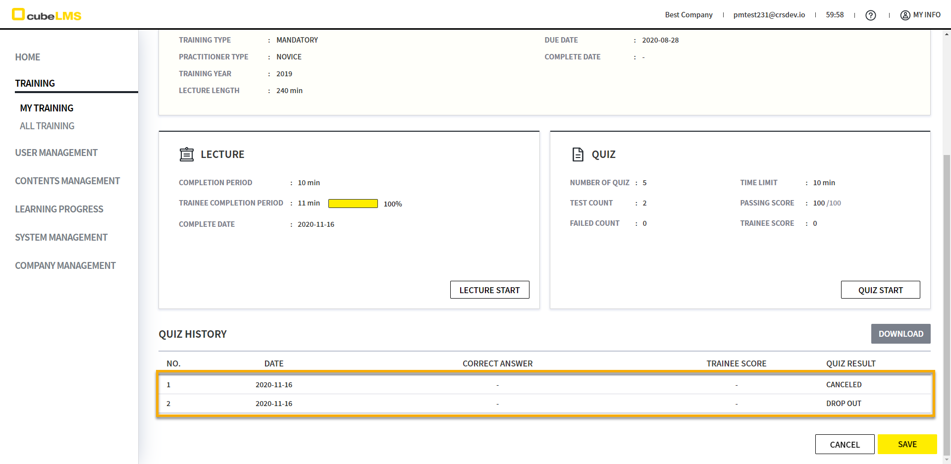Click the yellow SAVE button
Viewport: 951px width, 464px height.
coord(907,444)
